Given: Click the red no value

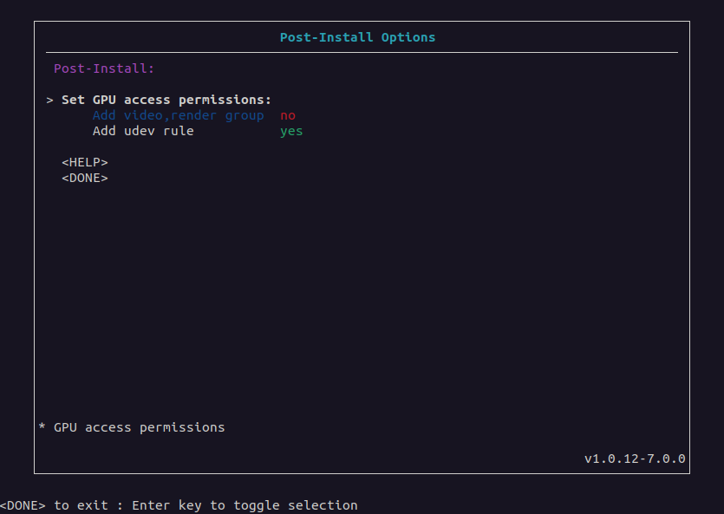Looking at the screenshot, I should pos(288,116).
